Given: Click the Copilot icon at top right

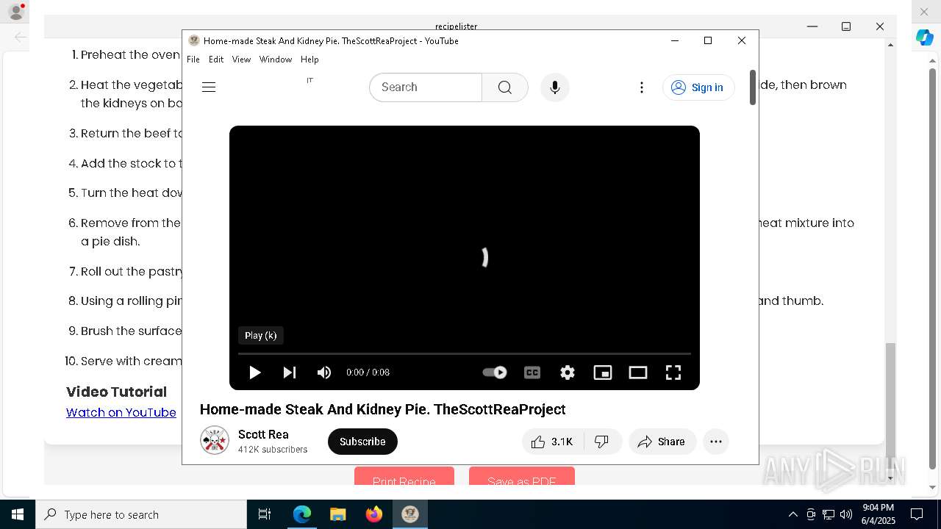Looking at the screenshot, I should (x=925, y=37).
